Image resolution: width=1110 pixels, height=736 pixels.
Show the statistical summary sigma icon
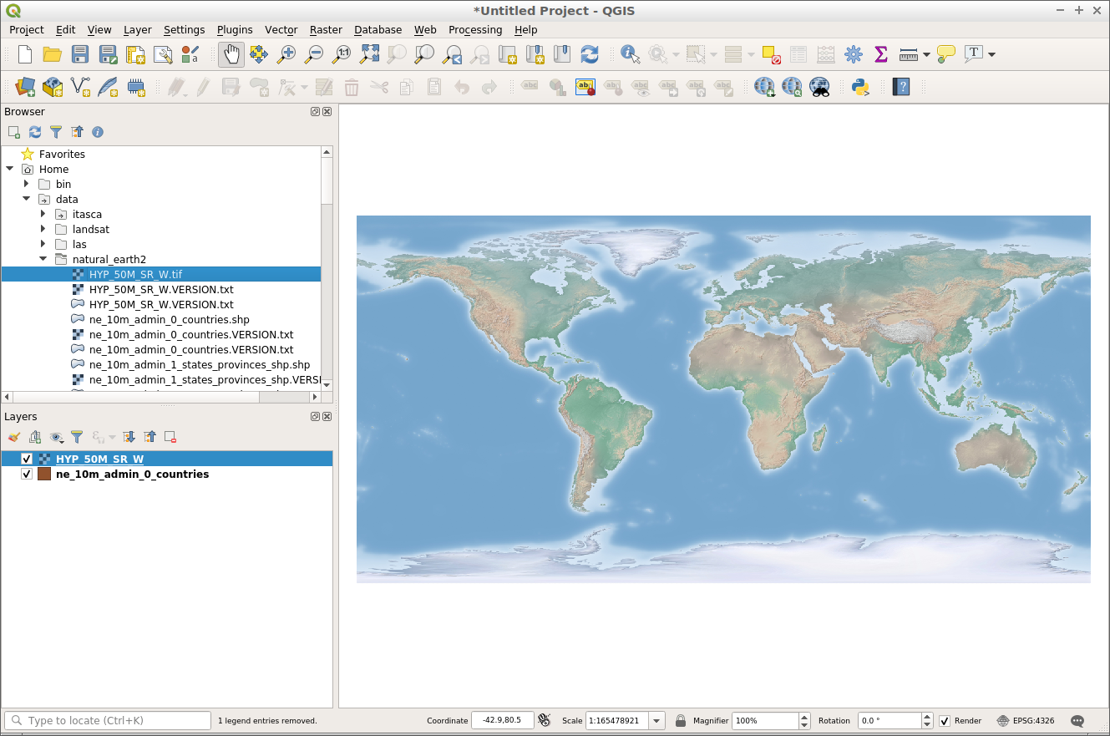880,54
